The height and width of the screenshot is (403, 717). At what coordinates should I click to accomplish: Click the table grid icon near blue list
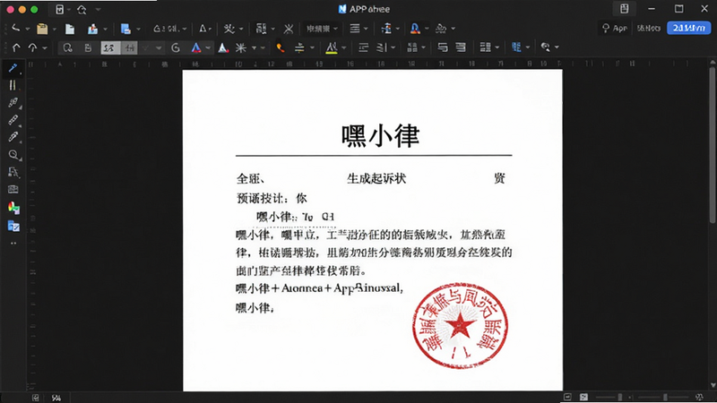tap(485, 47)
